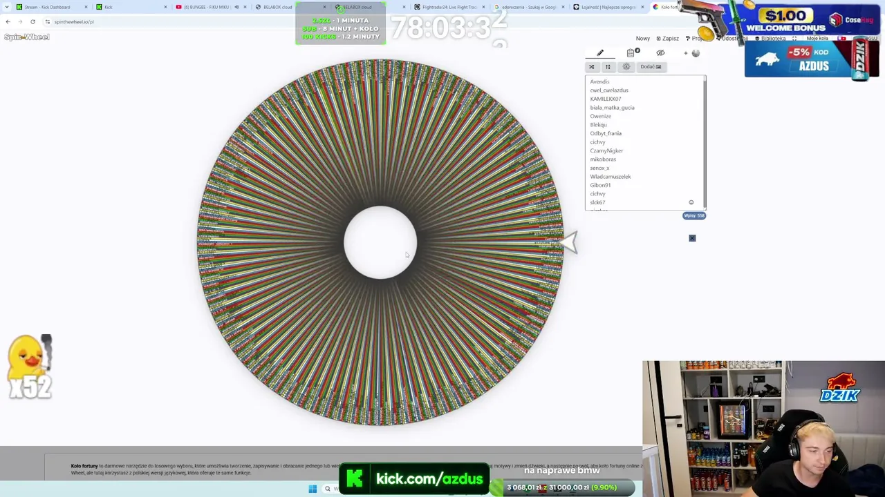Viewport: 885px width, 497px height.
Task: View site information icon in address bar
Action: tap(47, 21)
